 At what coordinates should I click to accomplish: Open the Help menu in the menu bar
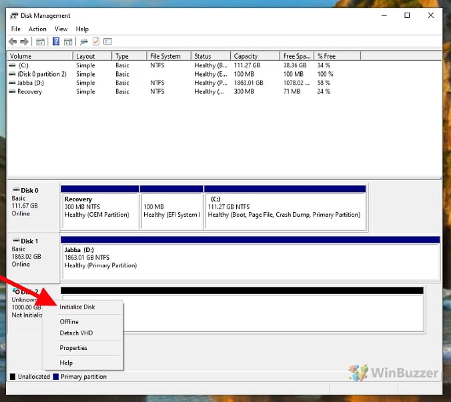point(82,29)
